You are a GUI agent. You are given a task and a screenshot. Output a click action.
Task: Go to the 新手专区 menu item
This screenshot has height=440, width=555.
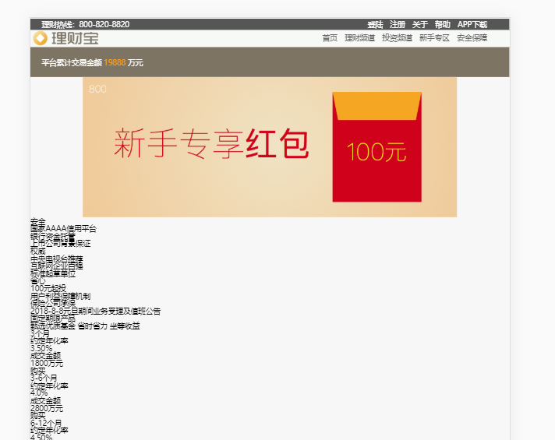[434, 38]
